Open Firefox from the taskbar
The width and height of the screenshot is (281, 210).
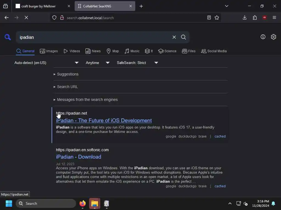tap(83, 203)
